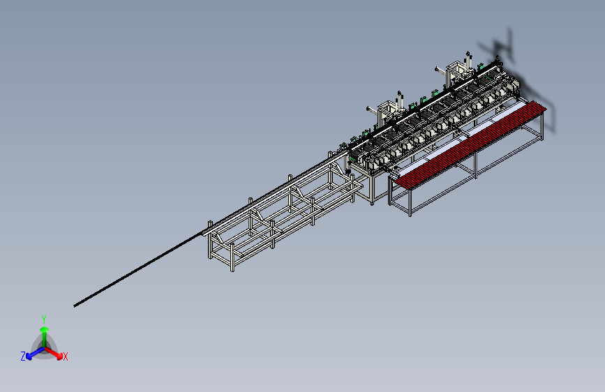Screen dimensions: 605x392
Task: Select the long black rod extending from the machine
Action: click(x=138, y=269)
